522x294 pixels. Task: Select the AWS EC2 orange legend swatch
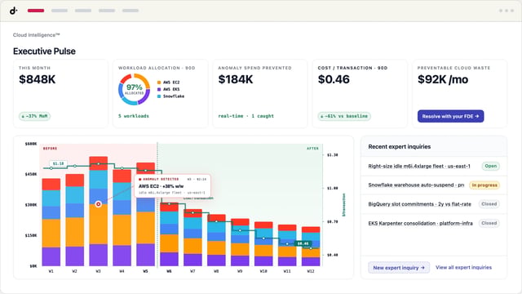point(159,82)
